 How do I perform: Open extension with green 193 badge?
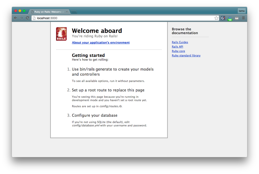pyautogui.click(x=230, y=19)
